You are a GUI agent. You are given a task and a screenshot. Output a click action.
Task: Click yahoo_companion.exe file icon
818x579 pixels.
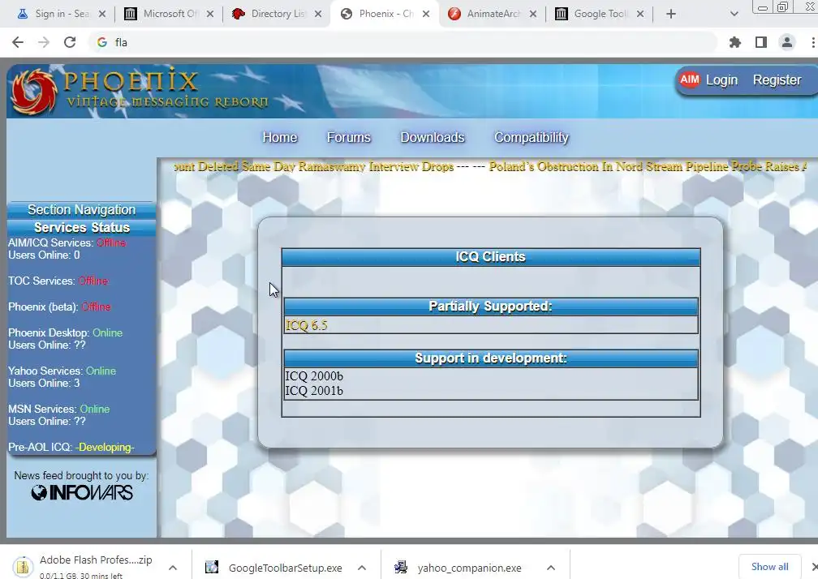(x=401, y=567)
